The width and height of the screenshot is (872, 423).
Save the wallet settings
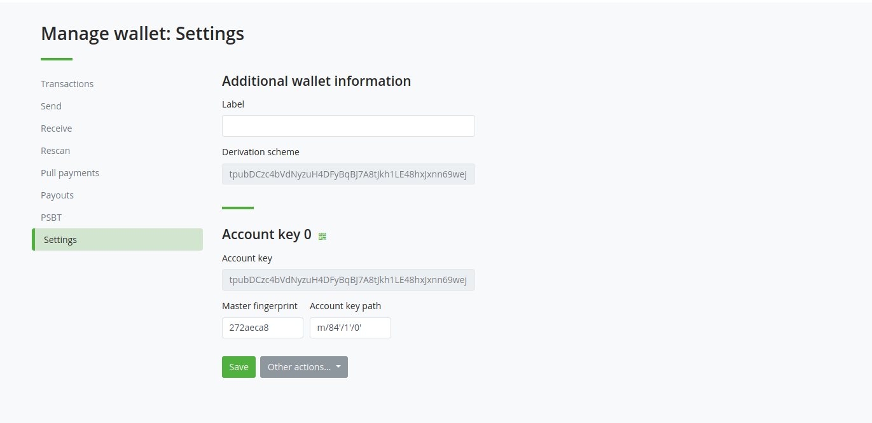point(238,366)
